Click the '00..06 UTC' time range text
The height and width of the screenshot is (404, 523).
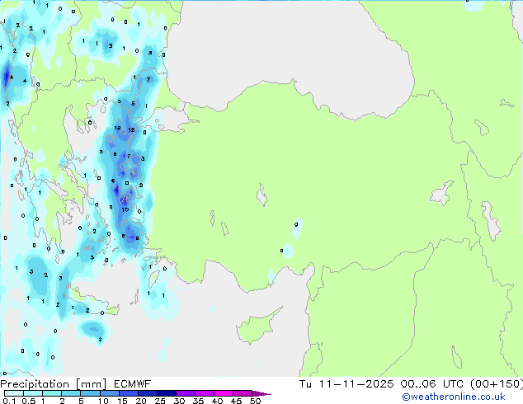click(432, 384)
